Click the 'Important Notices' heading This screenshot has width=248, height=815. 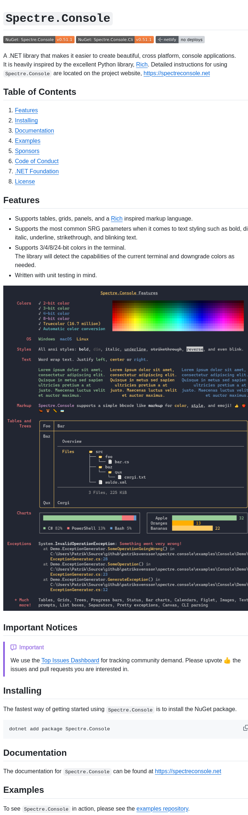40,628
